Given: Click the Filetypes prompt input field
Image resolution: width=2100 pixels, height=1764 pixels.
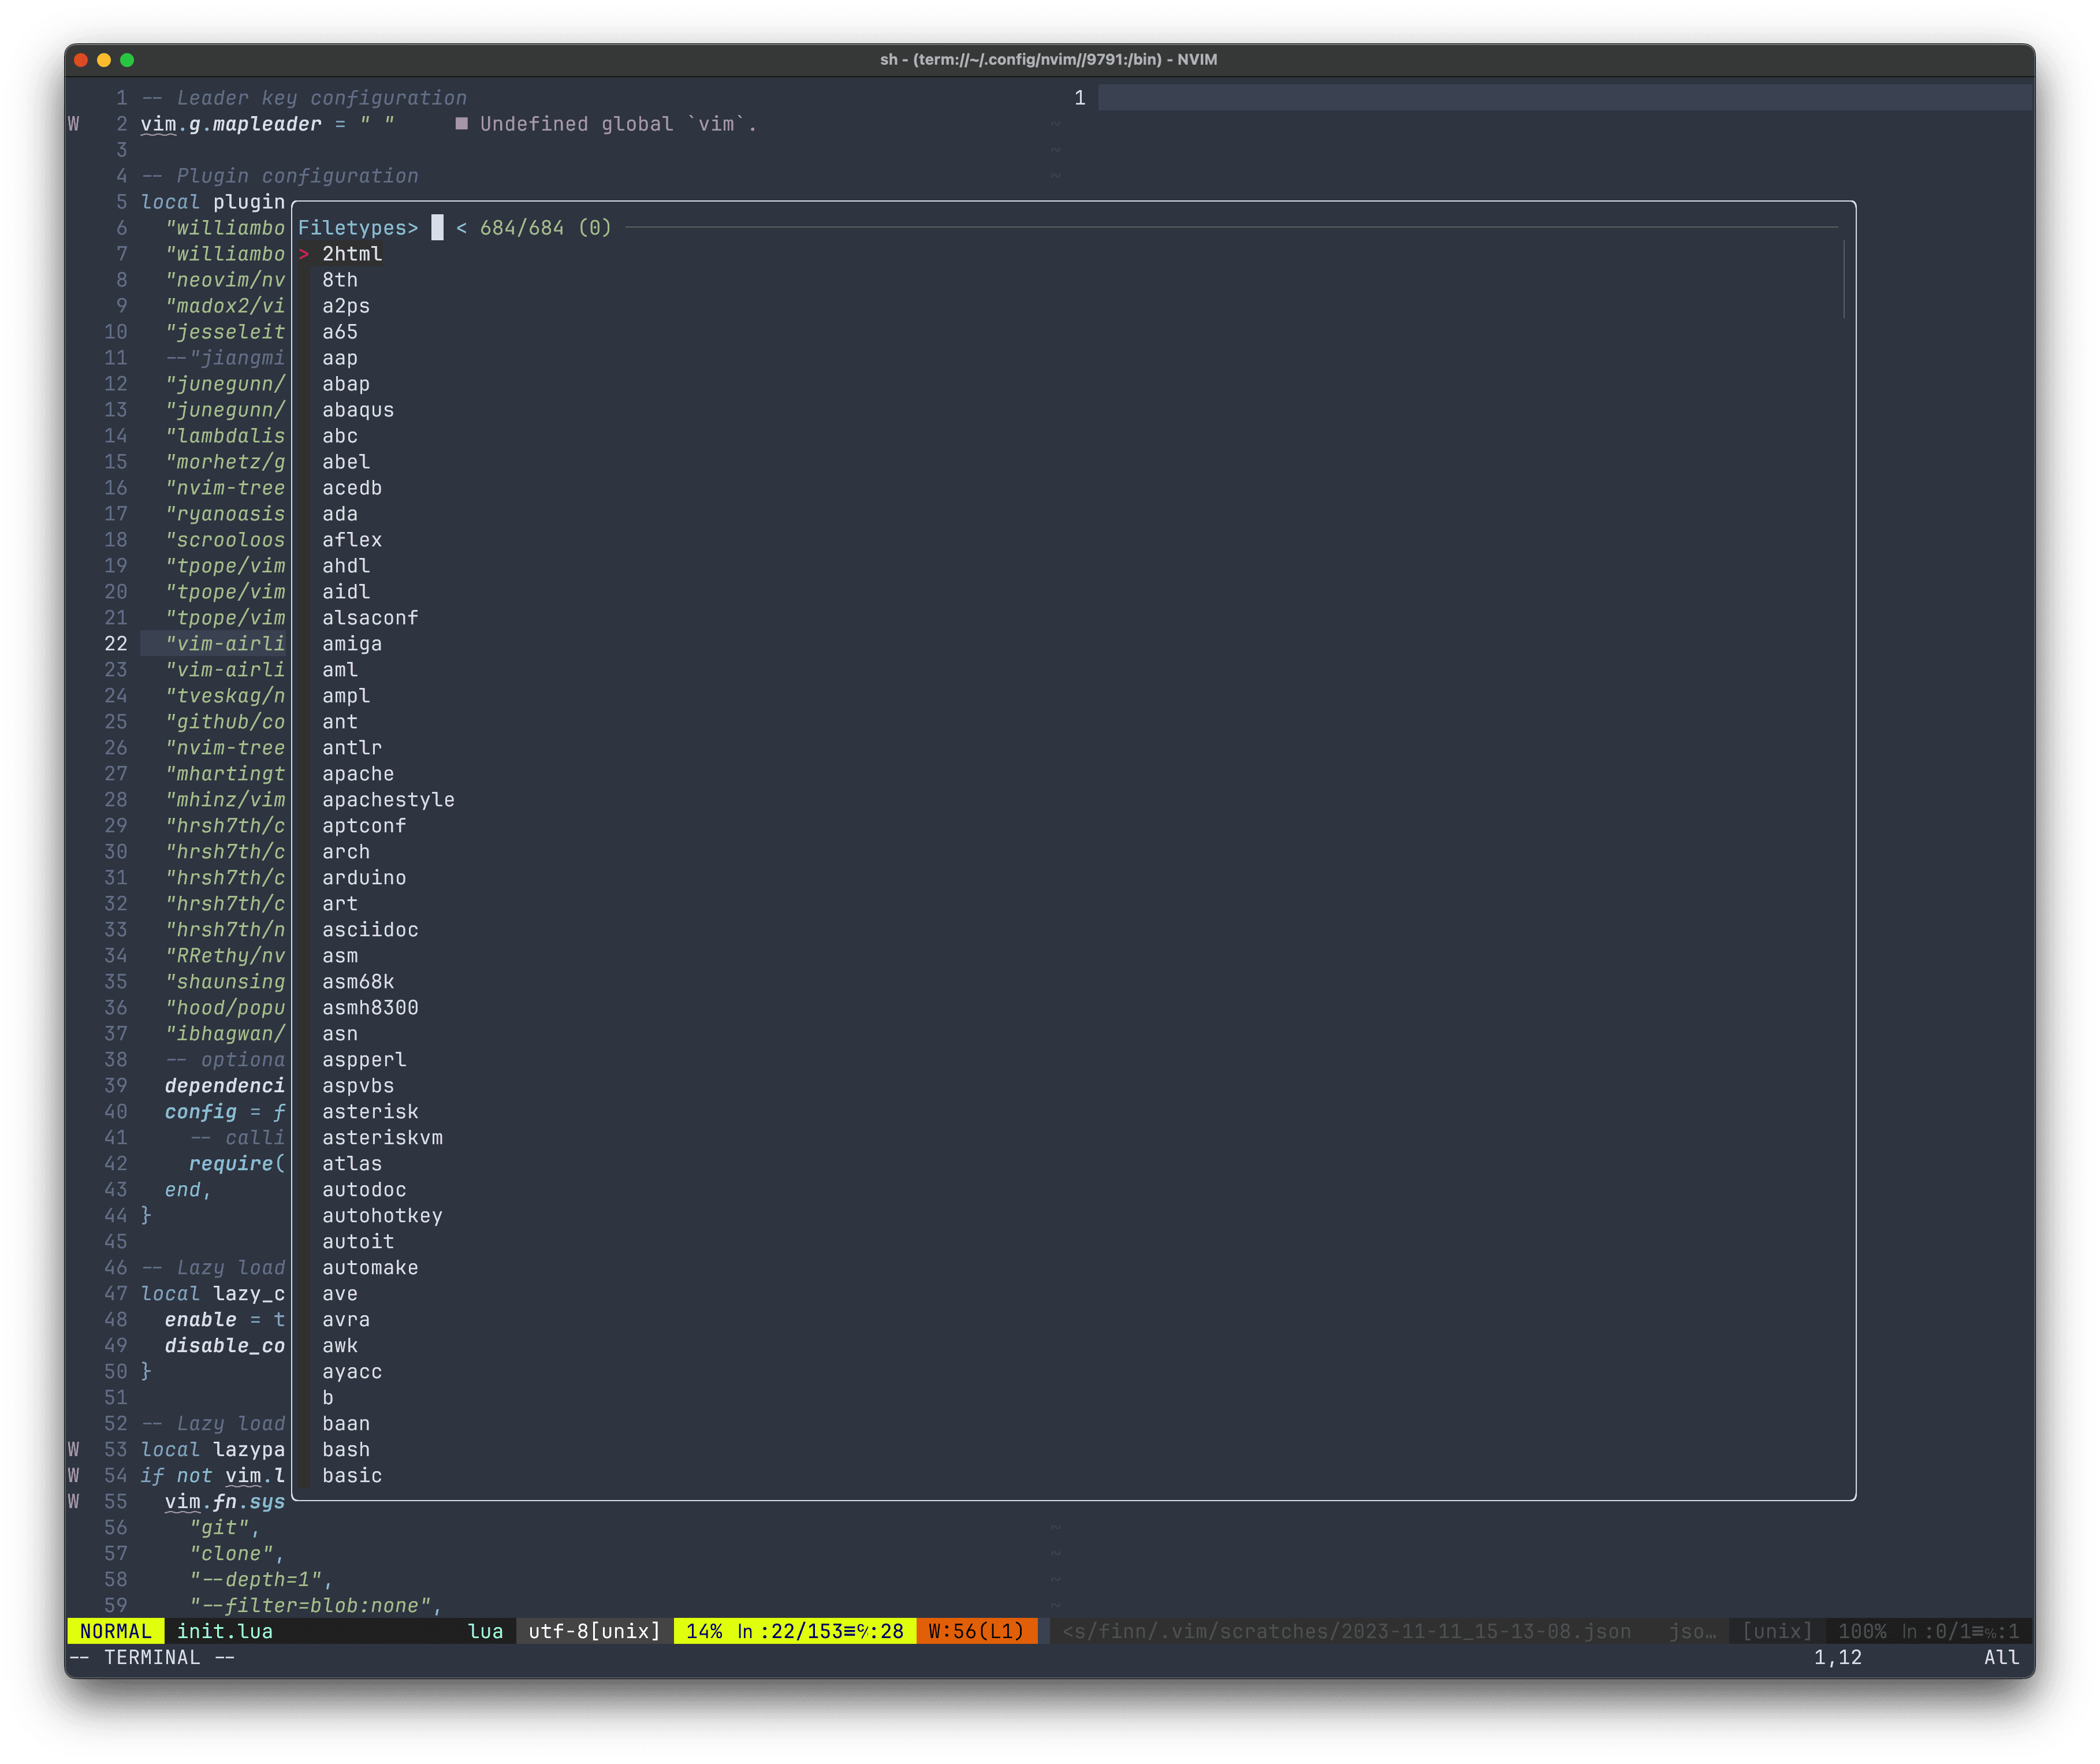Looking at the screenshot, I should pos(437,228).
